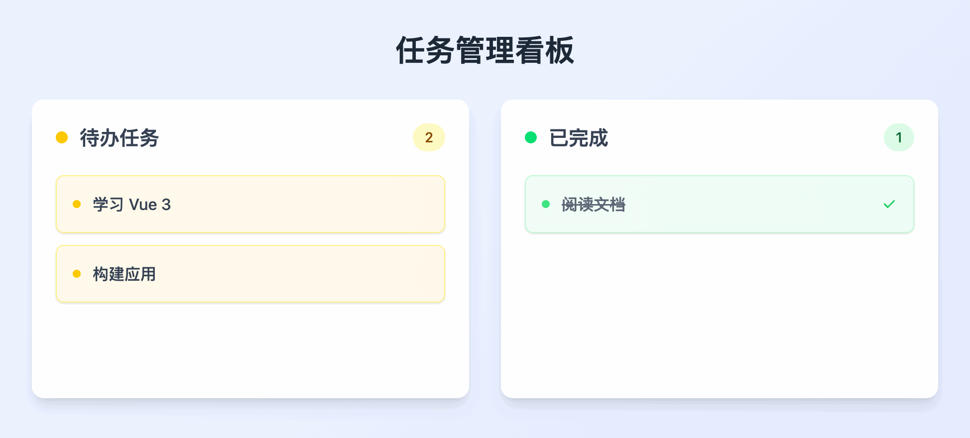Click the yellow status dot next to 待办任务

pos(62,137)
